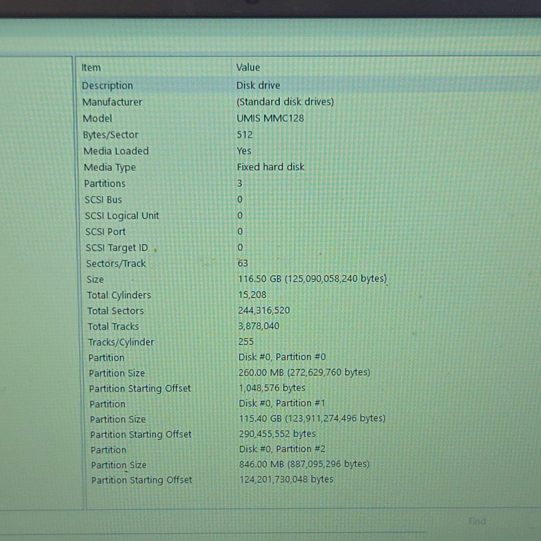Select the 'Sectors/Track' item label
The width and height of the screenshot is (541, 541).
pos(116,264)
